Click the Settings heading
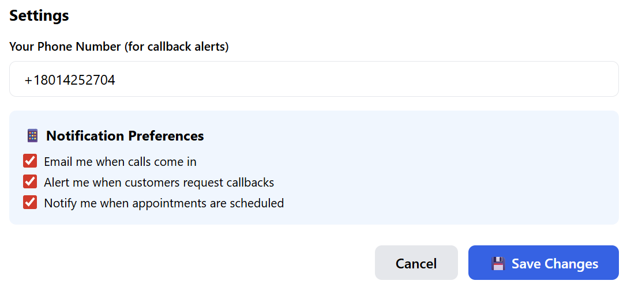Screen dimensions: 627x292 (39, 16)
